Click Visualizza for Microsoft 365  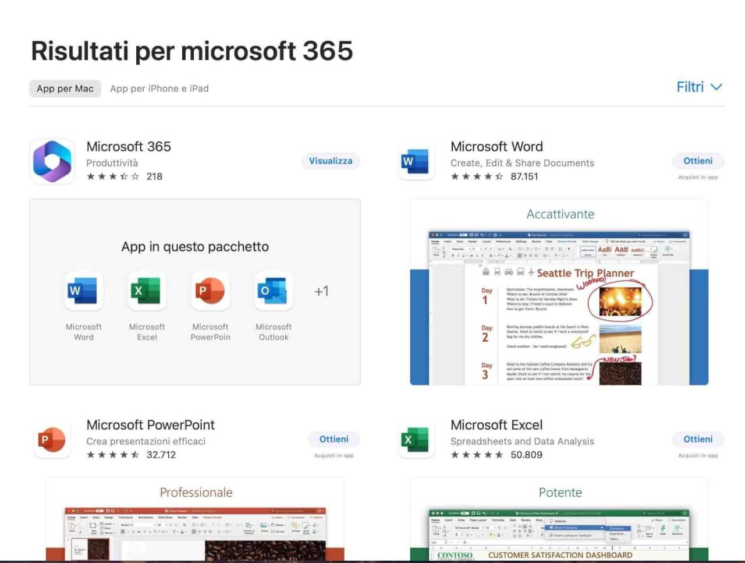click(331, 161)
